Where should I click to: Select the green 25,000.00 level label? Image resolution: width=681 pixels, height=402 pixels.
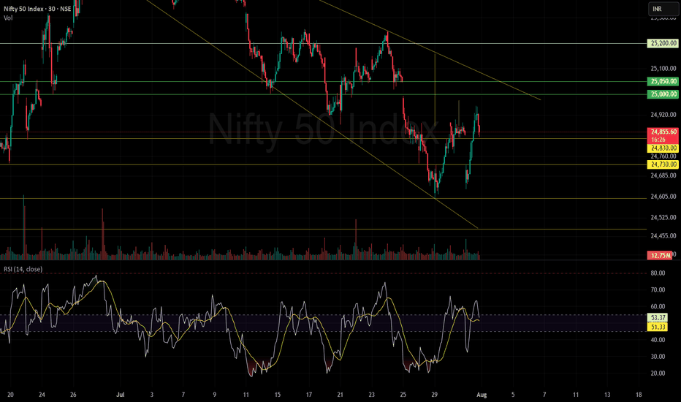(x=663, y=94)
